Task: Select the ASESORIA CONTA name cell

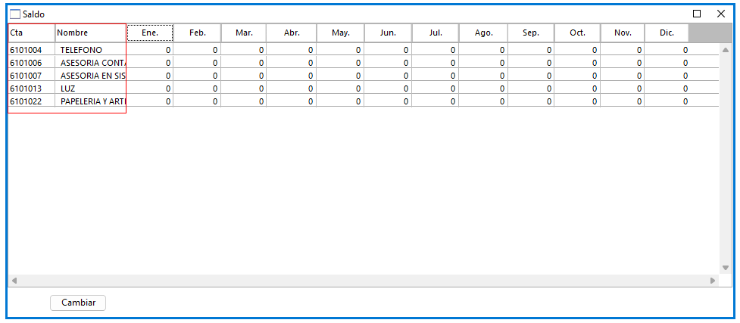Action: click(x=91, y=62)
